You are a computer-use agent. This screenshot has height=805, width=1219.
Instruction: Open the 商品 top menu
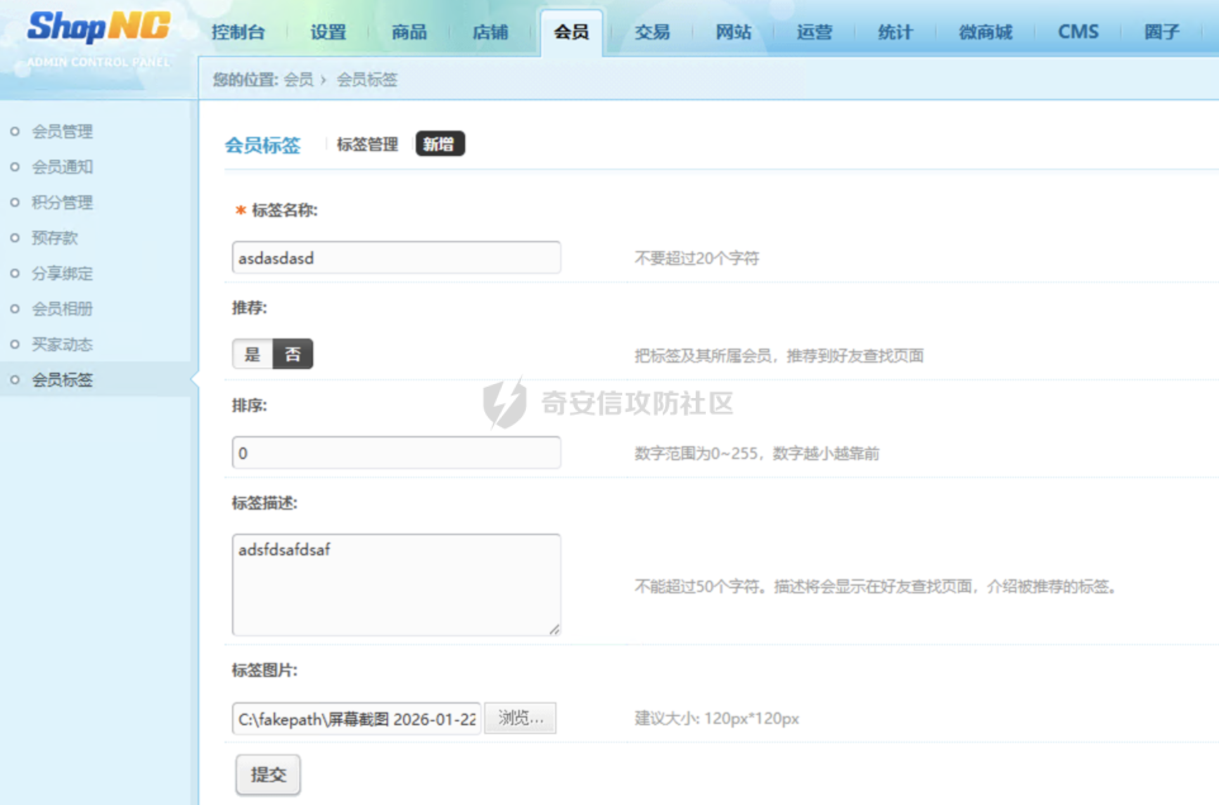409,32
